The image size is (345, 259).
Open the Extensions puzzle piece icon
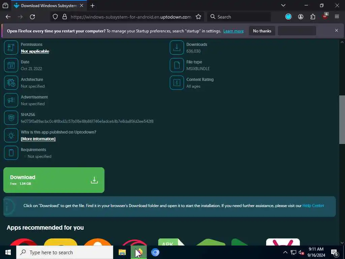point(313,17)
